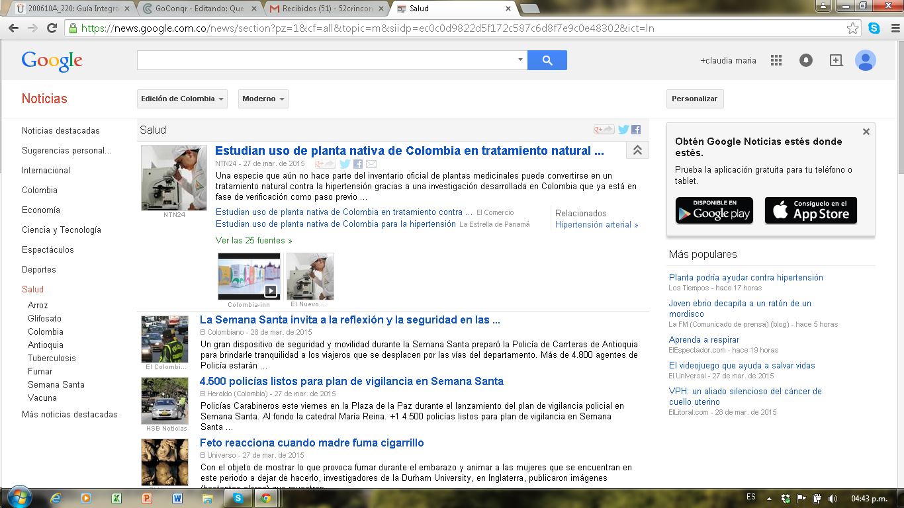
Task: Open the Economía section
Action: 41,210
